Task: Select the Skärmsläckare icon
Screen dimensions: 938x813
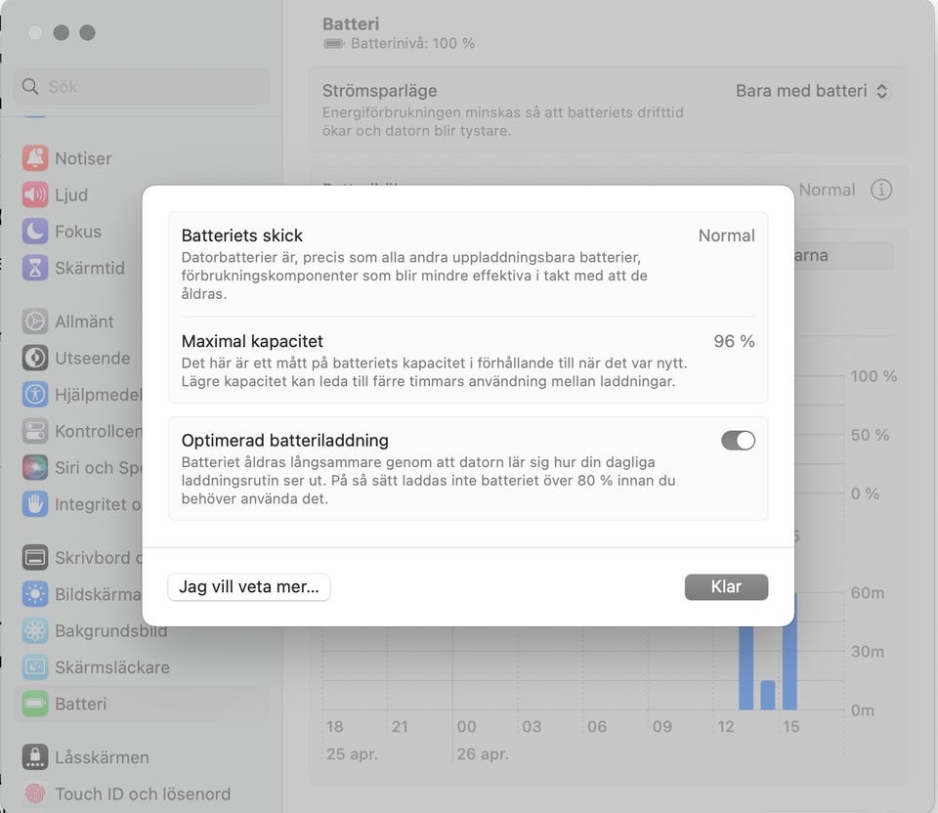Action: [35, 667]
